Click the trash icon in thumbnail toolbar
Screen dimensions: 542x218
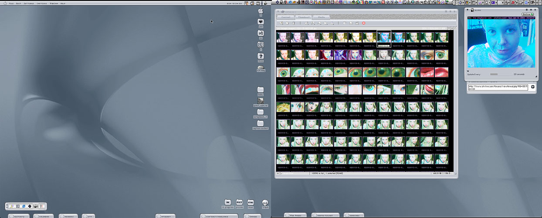293,23
